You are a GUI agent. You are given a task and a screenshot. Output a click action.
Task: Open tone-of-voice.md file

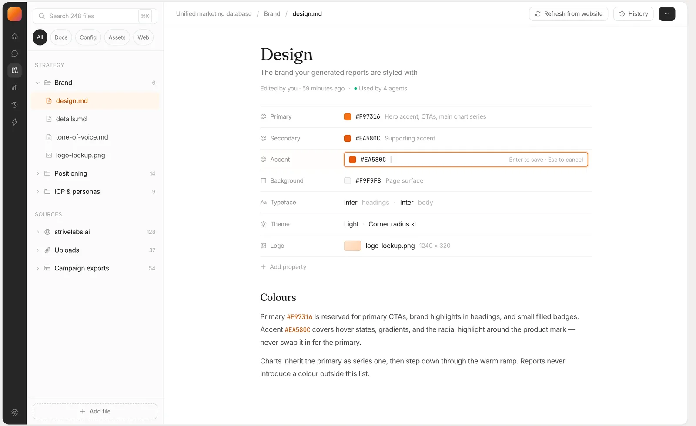click(95, 137)
